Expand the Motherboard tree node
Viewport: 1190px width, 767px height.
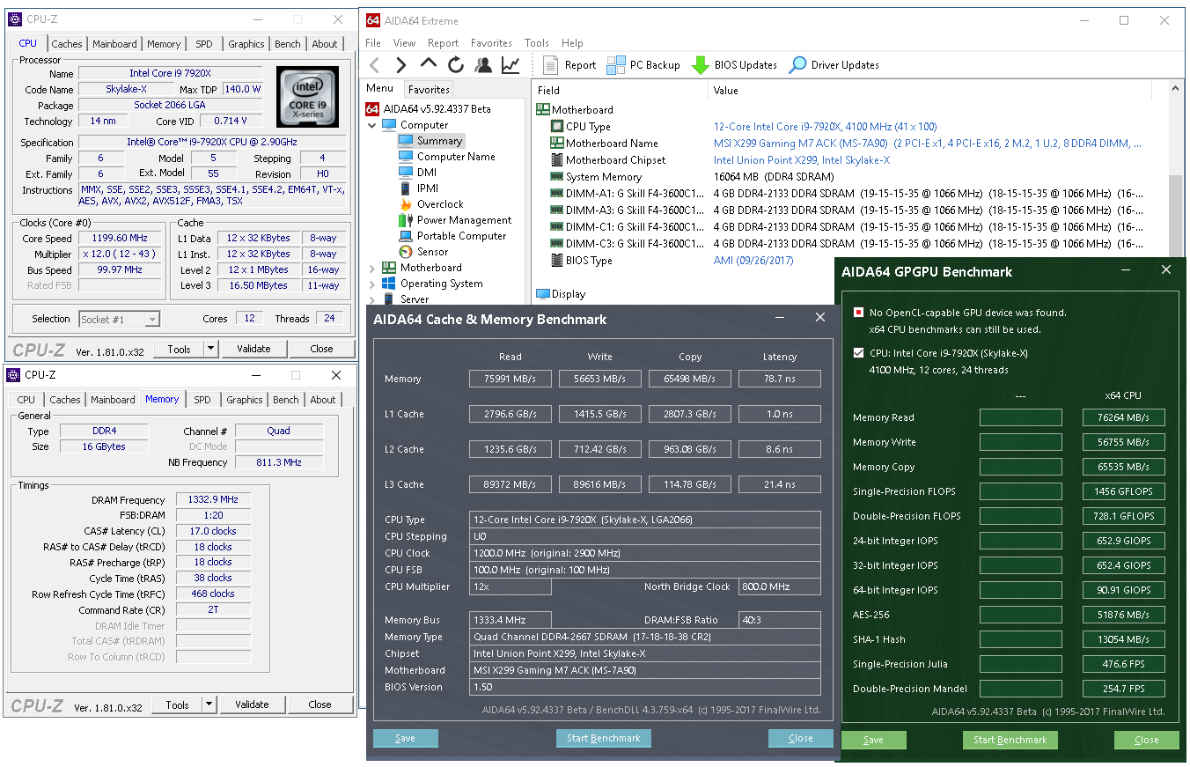pyautogui.click(x=372, y=268)
